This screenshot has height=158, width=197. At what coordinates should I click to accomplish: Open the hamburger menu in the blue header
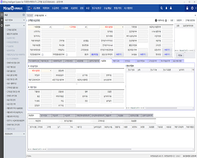[29, 8]
